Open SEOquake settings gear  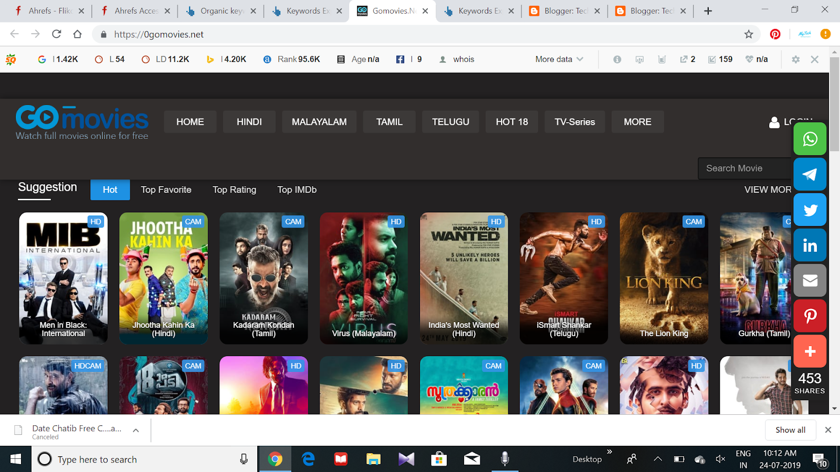[x=795, y=59]
